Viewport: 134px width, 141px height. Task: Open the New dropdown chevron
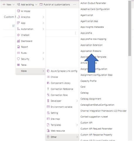click(x=13, y=4)
